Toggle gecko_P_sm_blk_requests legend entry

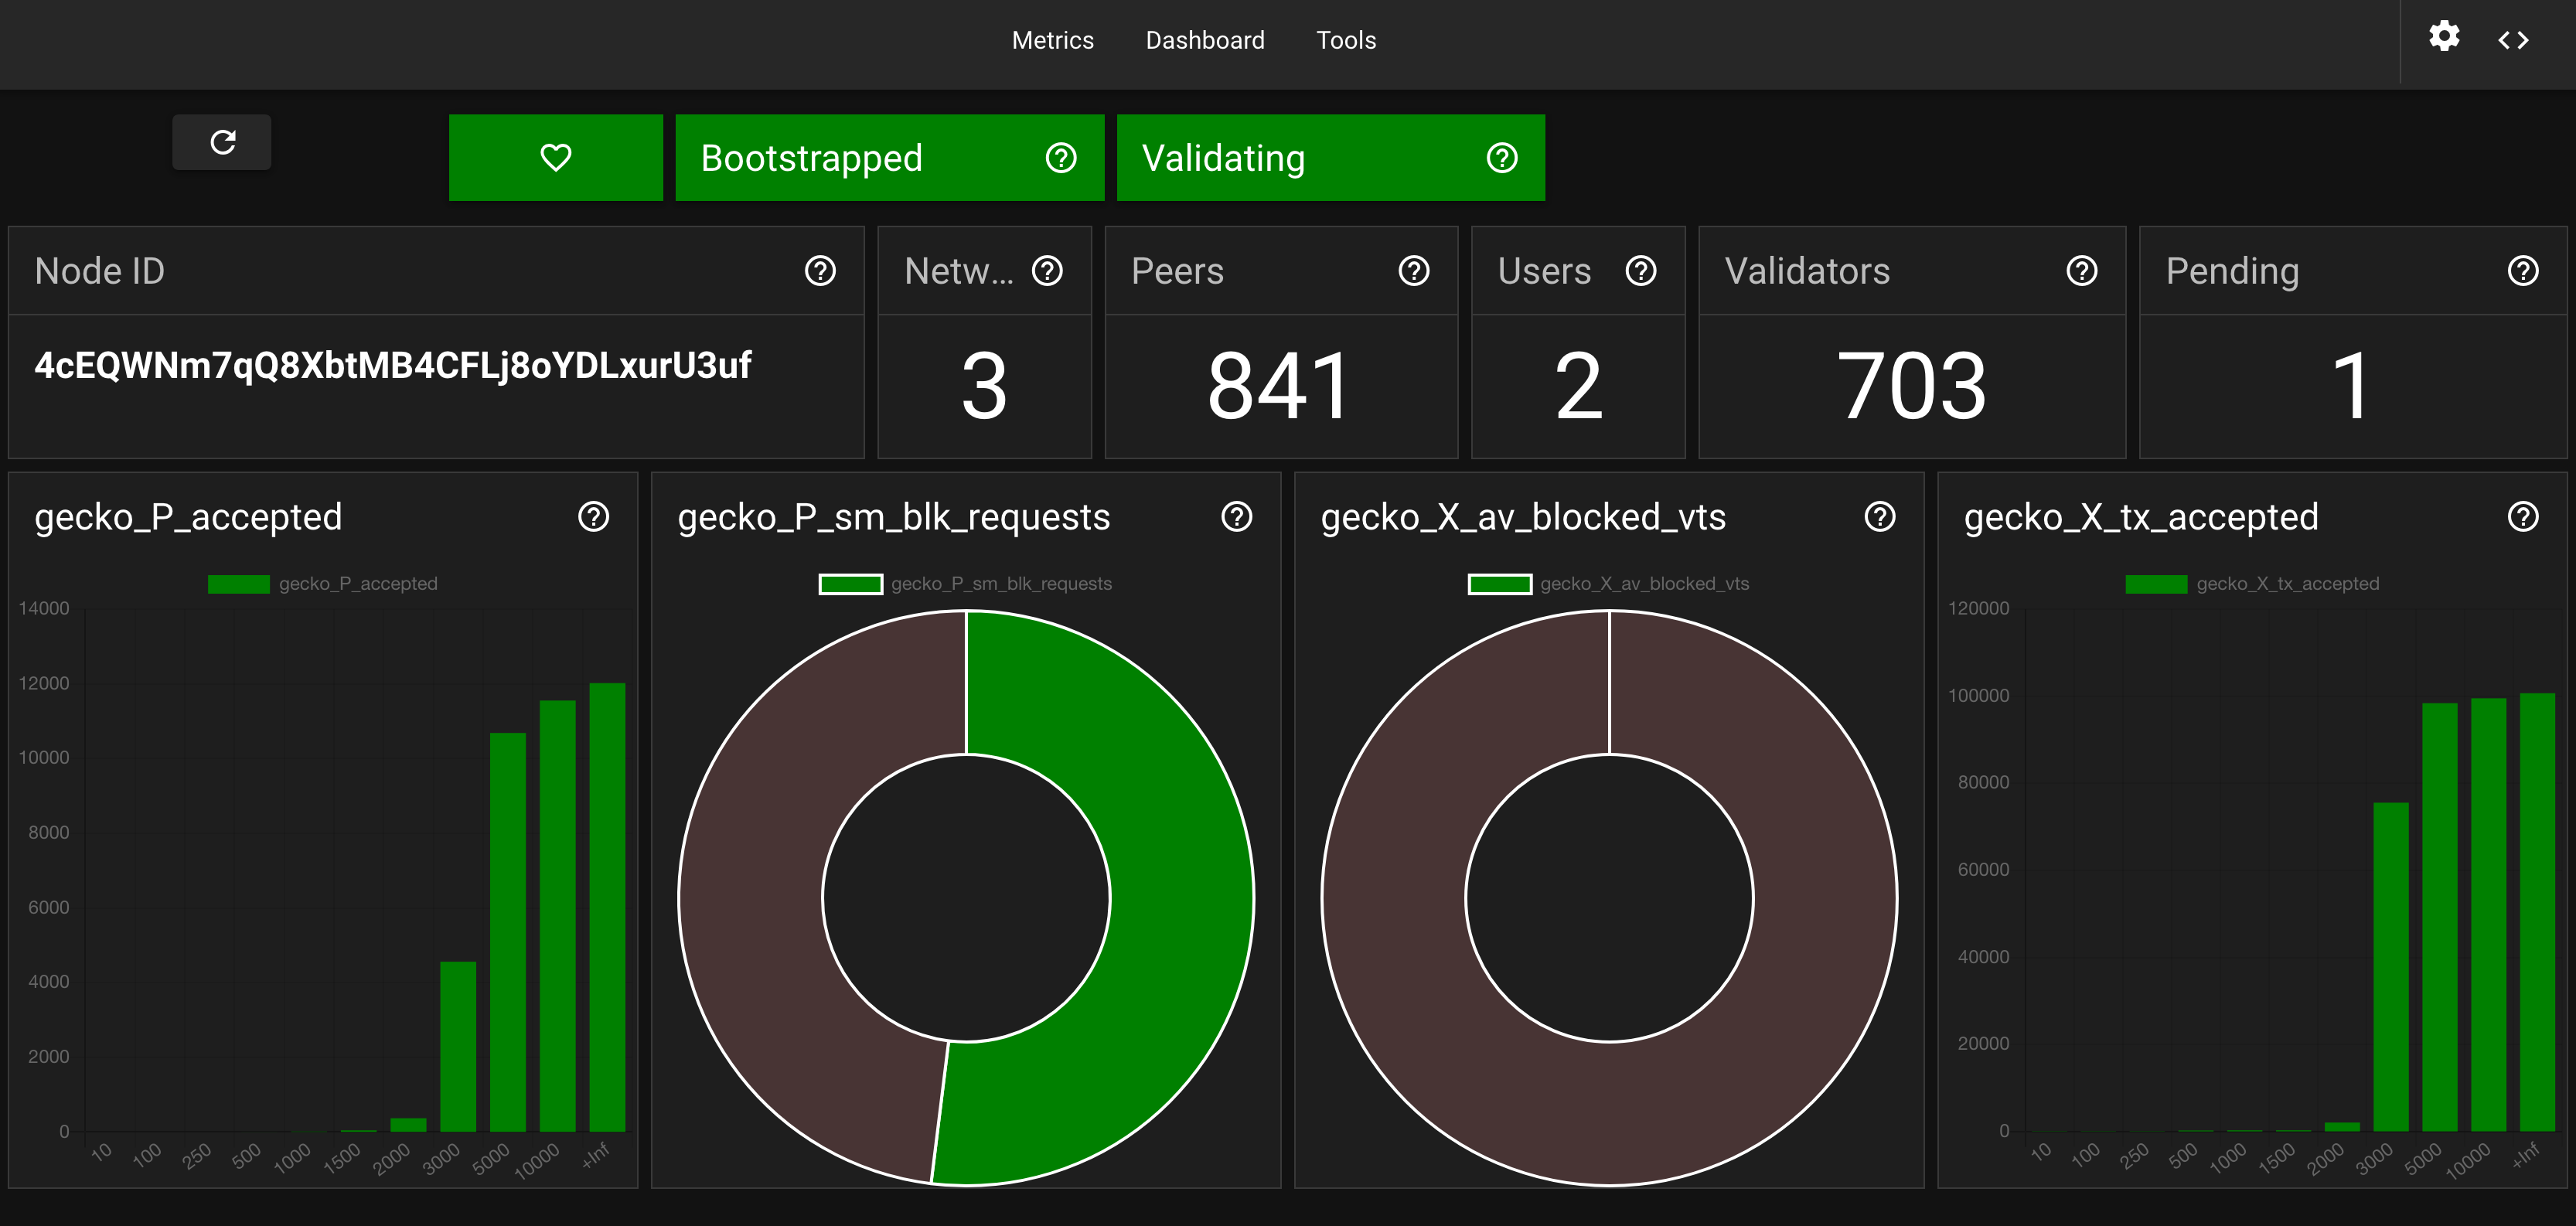(965, 583)
